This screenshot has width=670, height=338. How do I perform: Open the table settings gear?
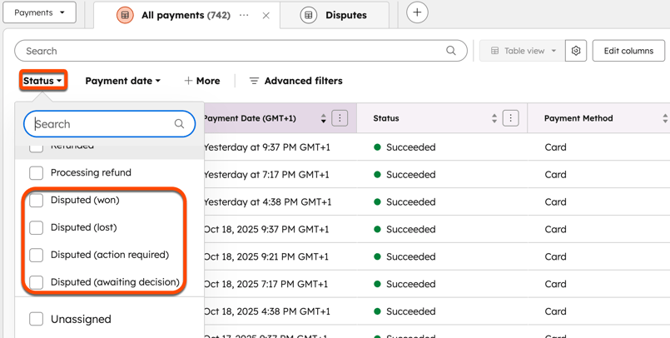(576, 51)
